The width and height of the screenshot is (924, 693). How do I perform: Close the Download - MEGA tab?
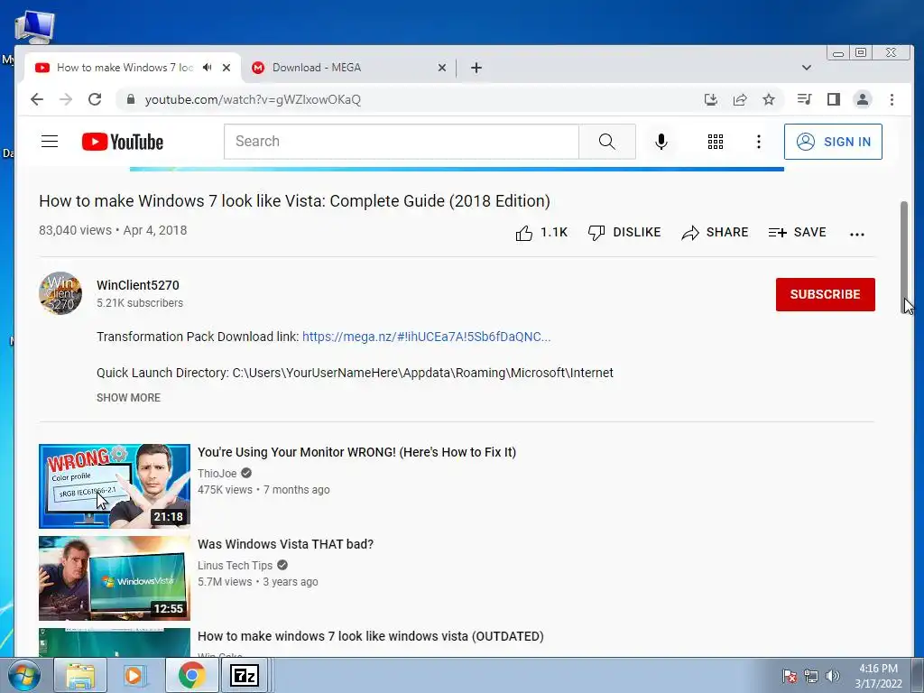pos(442,68)
